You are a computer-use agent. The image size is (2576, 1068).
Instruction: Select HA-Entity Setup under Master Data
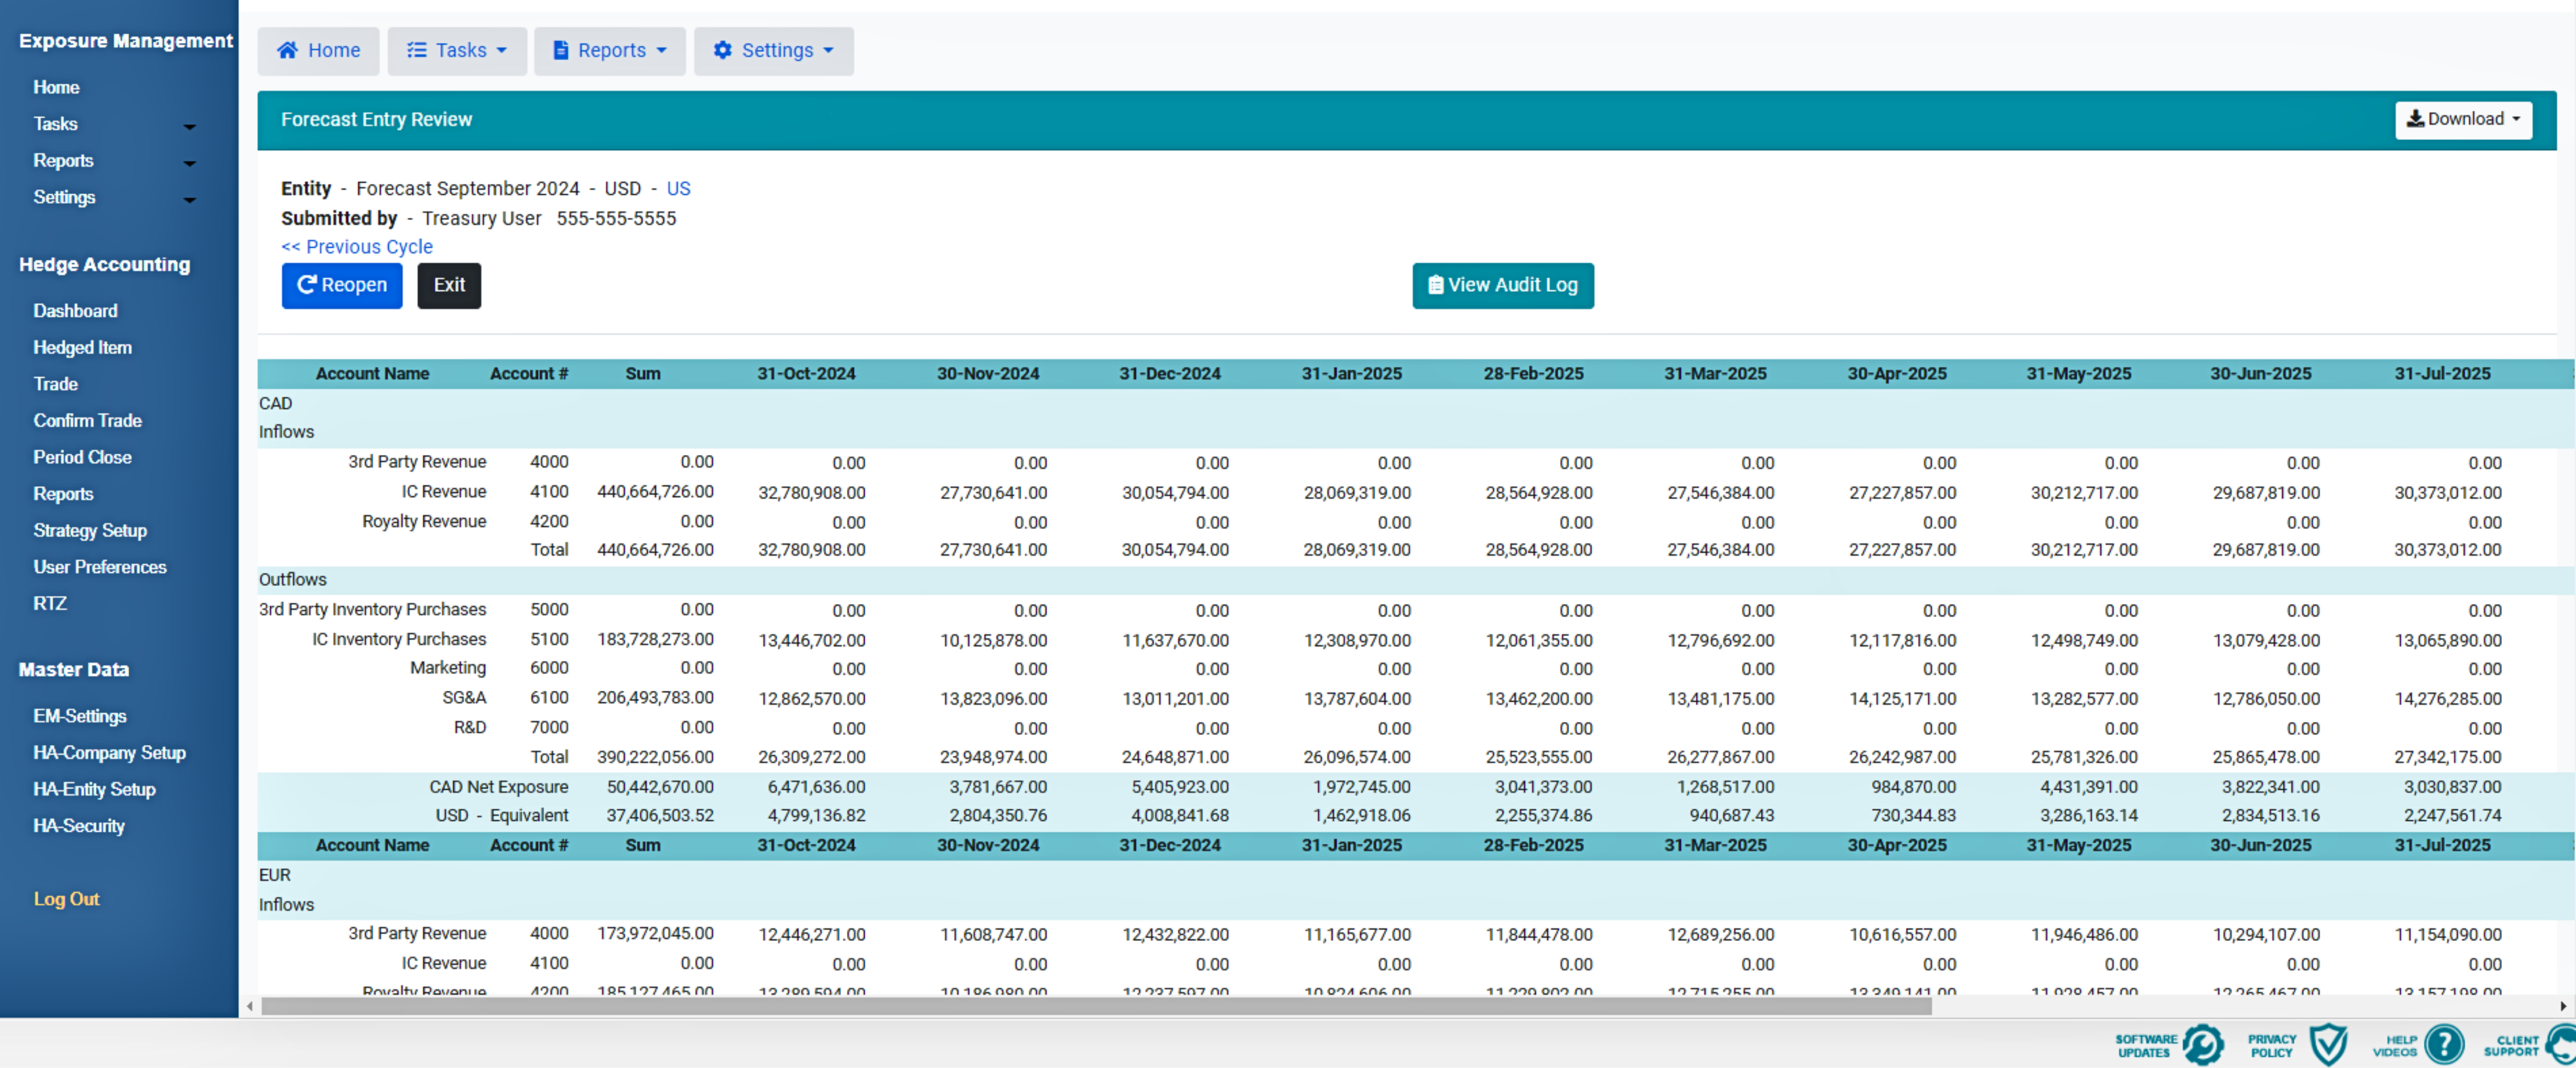pyautogui.click(x=94, y=789)
